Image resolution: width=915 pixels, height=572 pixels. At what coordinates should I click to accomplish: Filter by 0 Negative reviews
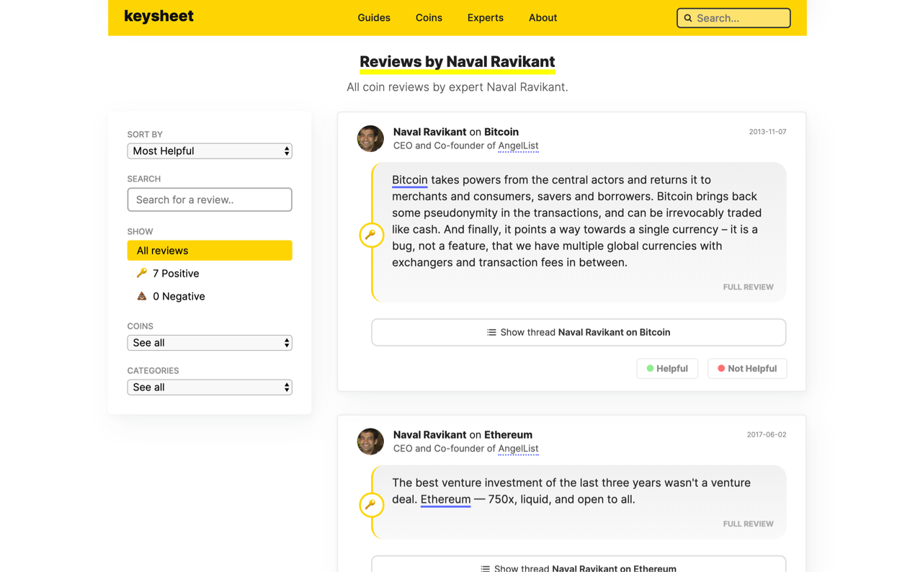(x=179, y=296)
